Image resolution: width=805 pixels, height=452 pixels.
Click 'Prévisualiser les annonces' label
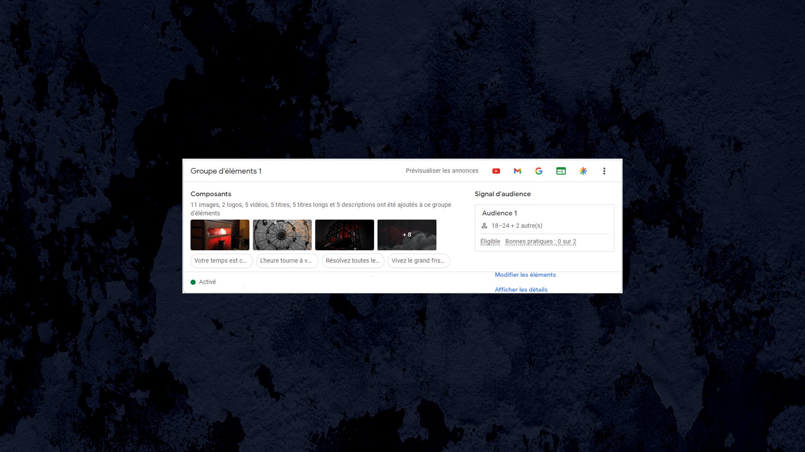442,171
